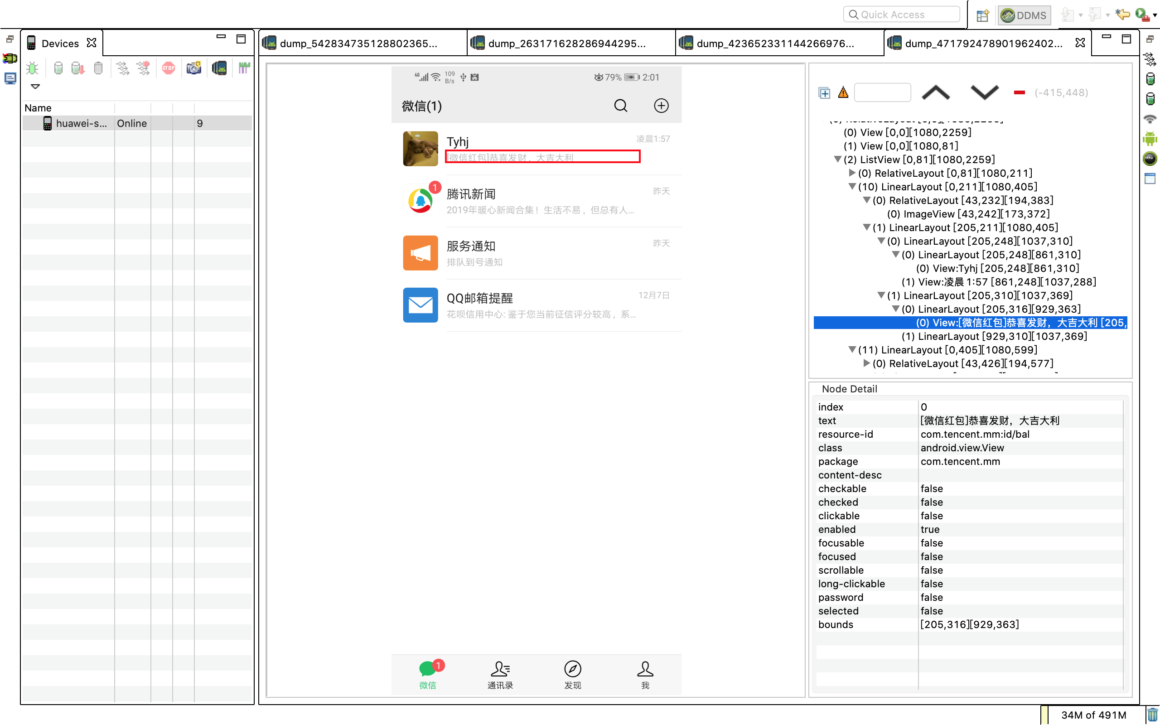Toggle scrollable property in Node Detail

point(930,570)
